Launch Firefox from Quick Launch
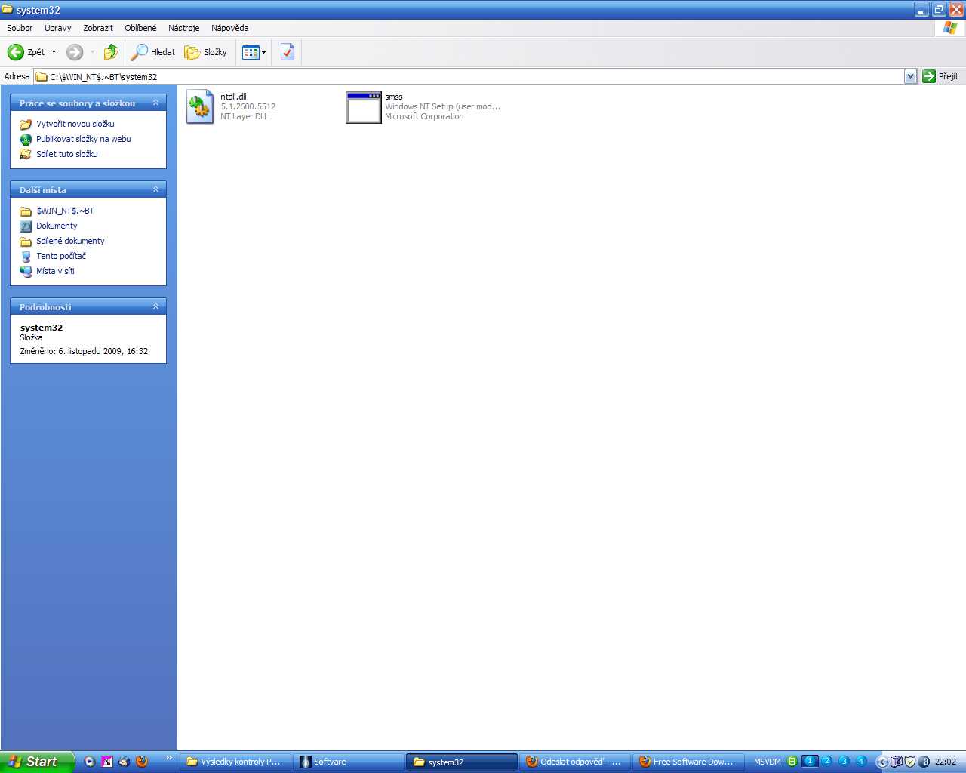 coord(142,762)
